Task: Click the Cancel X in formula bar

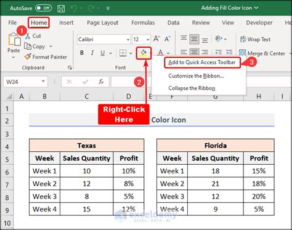Action: 70,82
